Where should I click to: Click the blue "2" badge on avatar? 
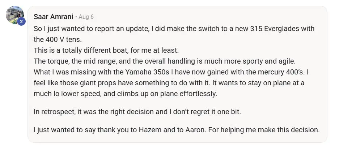[21, 21]
